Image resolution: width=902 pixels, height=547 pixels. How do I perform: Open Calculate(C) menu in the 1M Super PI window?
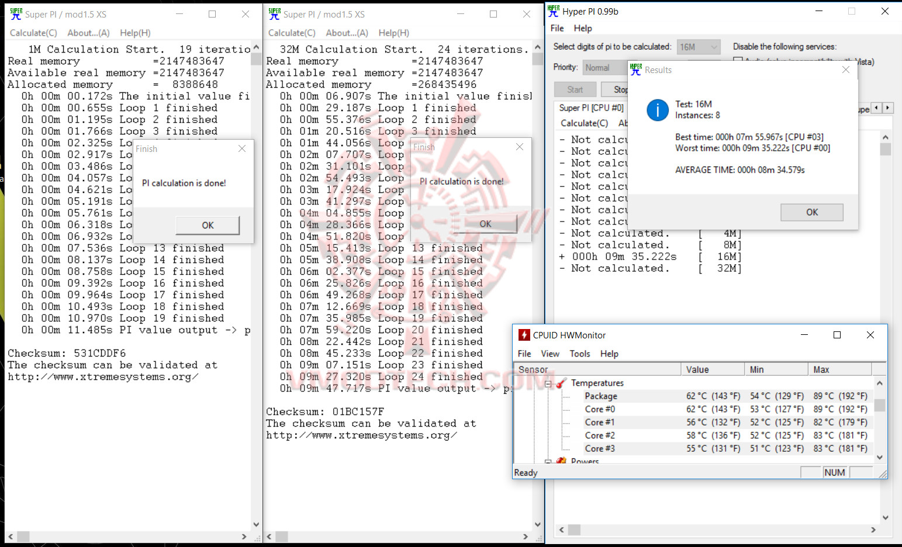33,33
